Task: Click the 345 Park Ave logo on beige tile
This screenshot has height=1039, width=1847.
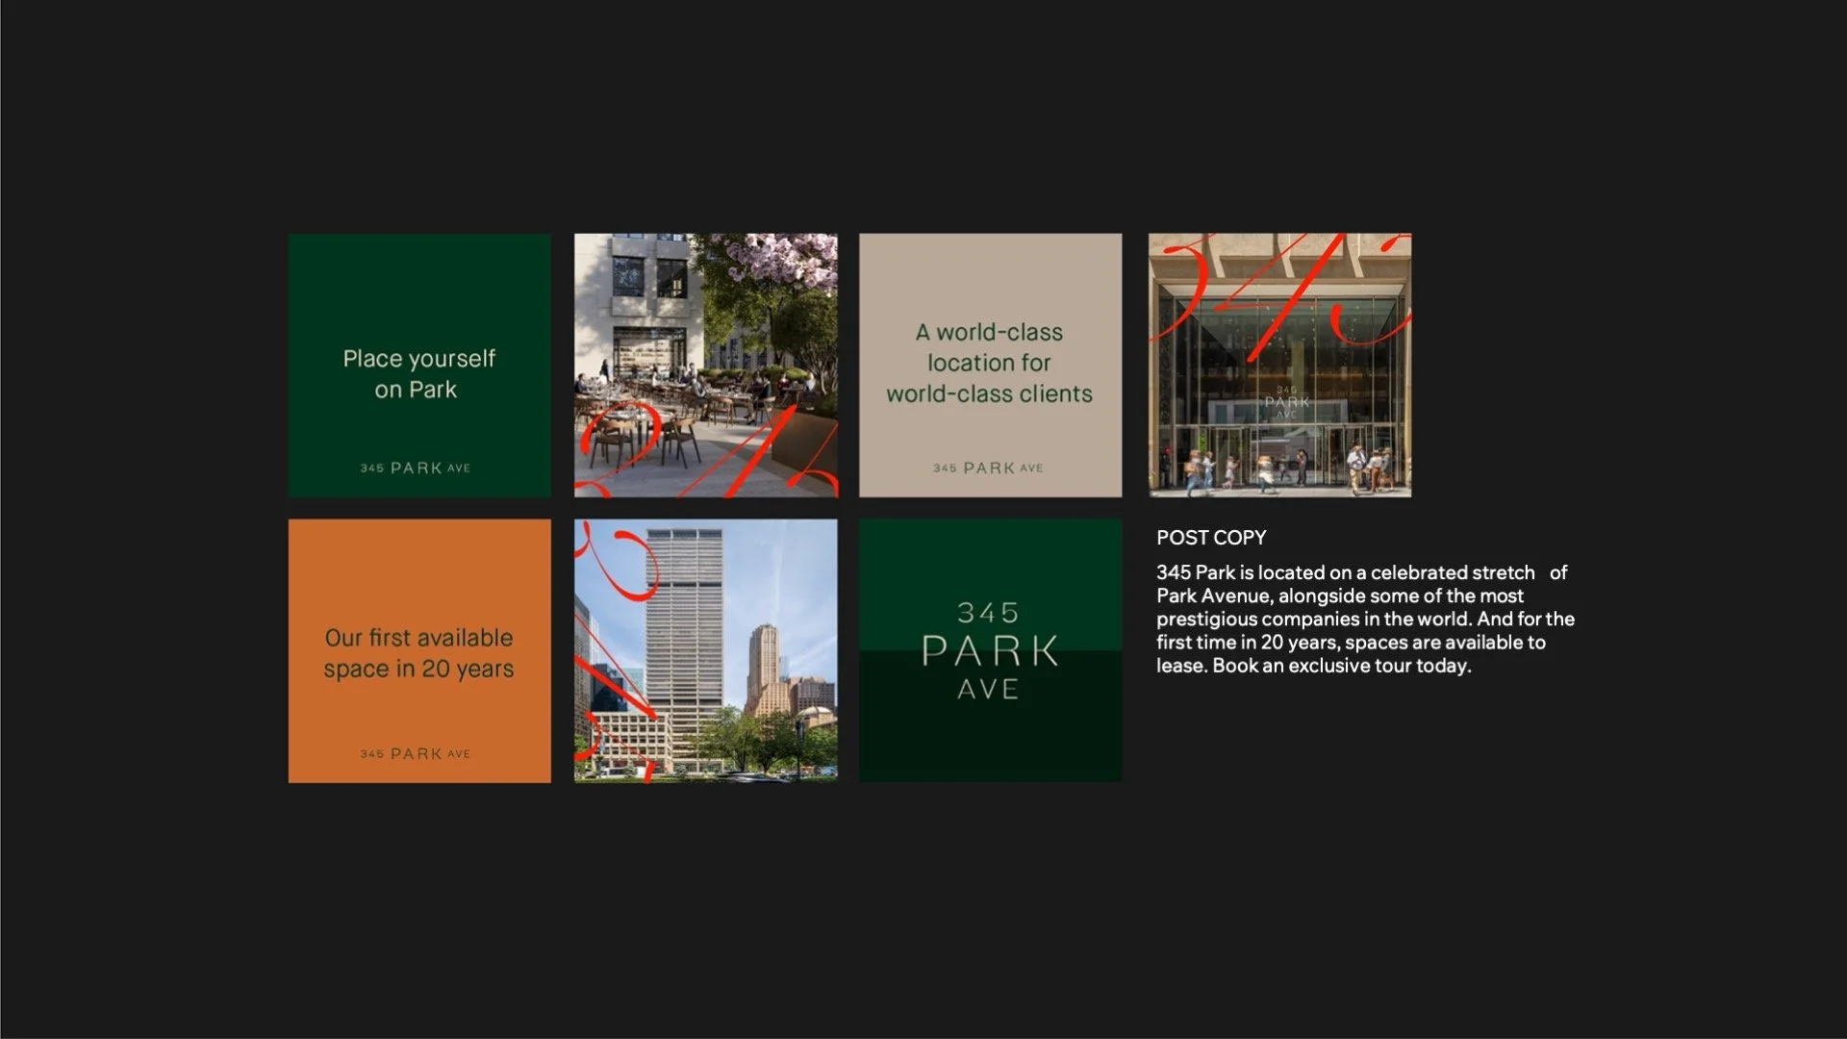Action: click(988, 468)
